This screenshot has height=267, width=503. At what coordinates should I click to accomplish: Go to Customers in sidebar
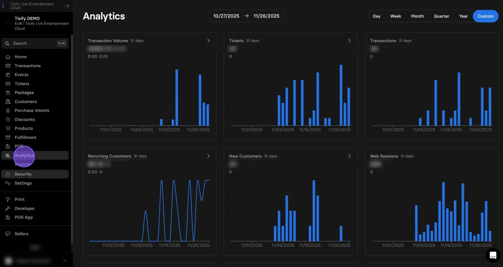pyautogui.click(x=26, y=101)
